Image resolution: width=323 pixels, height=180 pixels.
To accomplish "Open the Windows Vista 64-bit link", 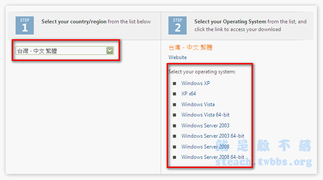I will tap(205, 115).
